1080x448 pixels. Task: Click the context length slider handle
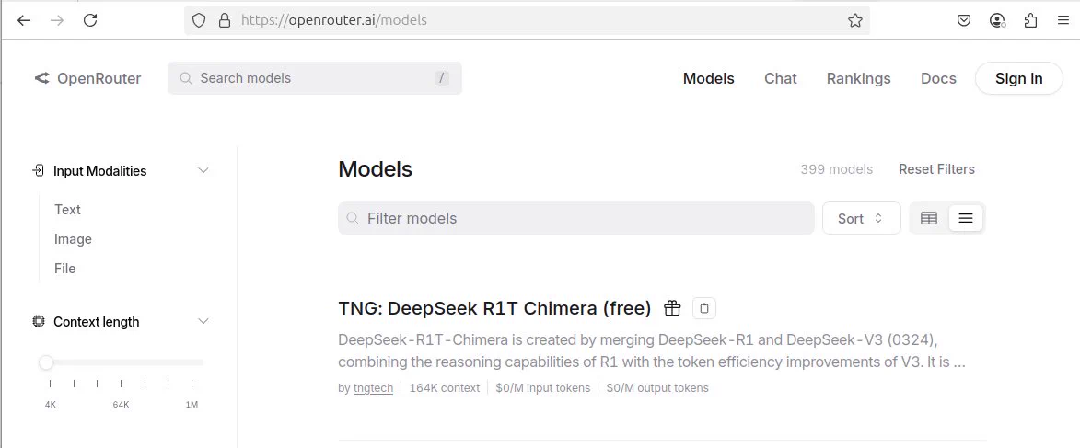46,362
